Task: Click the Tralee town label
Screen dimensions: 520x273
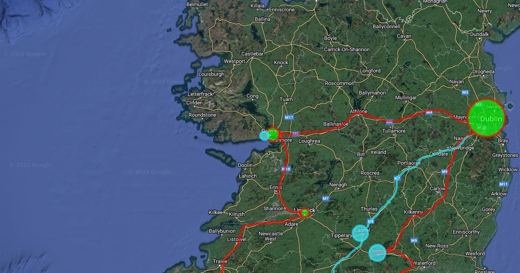Action: tap(220, 261)
